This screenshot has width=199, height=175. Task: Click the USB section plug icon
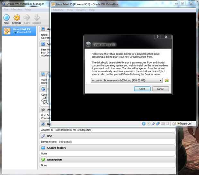43,136
